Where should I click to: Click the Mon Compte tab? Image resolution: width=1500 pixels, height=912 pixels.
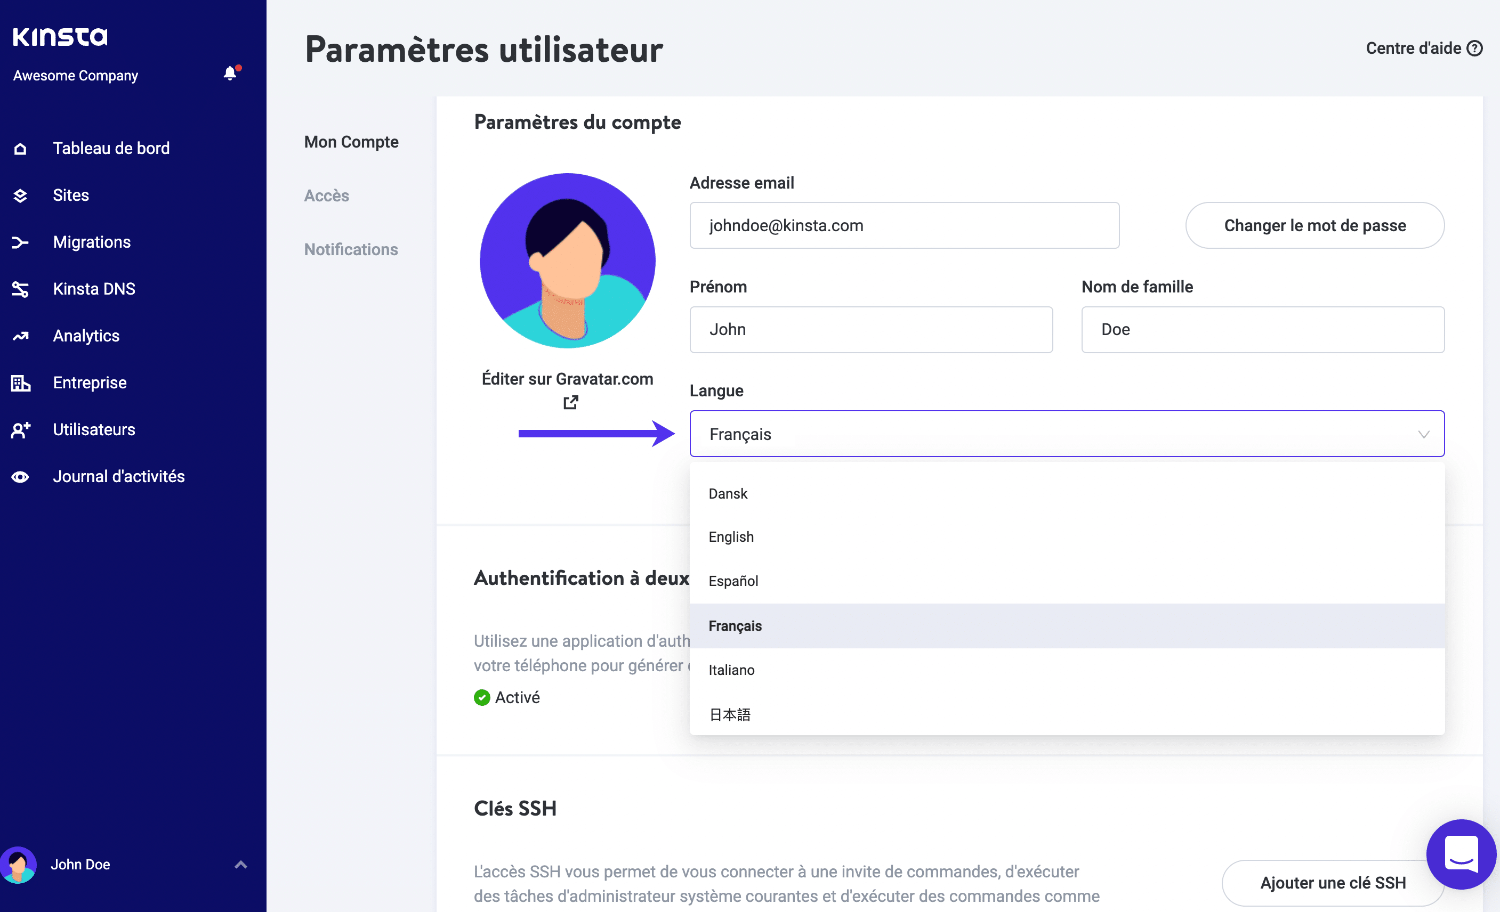point(350,141)
